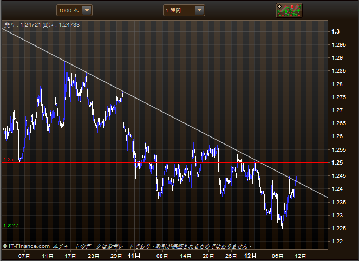359x261 pixels.
Task: Click the 1.245 price axis label
Action: point(338,176)
